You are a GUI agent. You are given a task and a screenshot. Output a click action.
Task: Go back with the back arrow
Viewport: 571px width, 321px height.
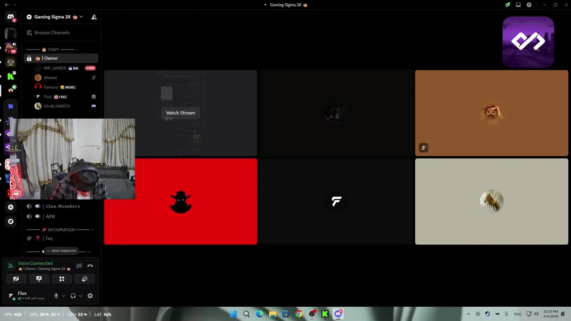coord(7,4)
